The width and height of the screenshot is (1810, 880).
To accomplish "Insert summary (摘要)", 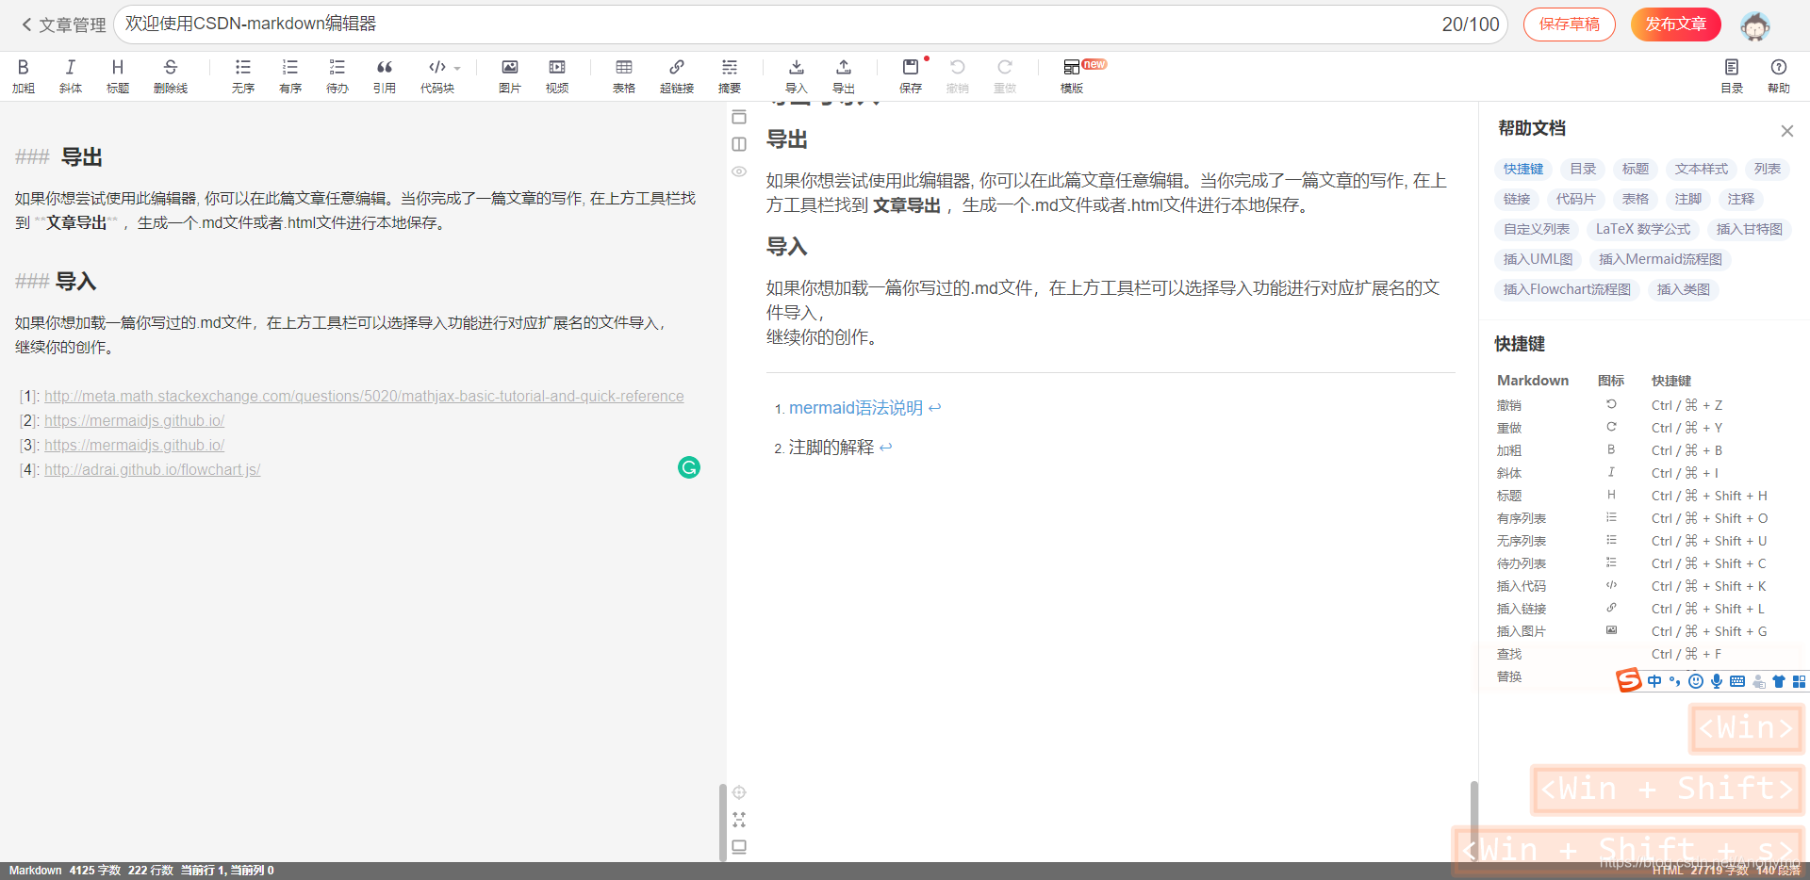I will point(730,75).
